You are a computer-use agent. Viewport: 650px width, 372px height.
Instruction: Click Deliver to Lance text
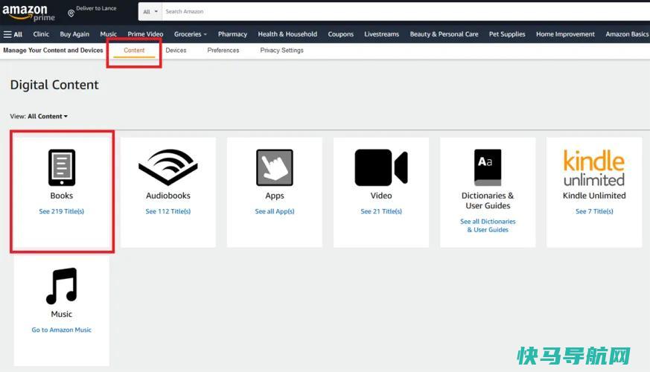click(x=96, y=8)
